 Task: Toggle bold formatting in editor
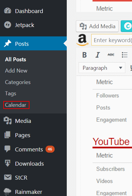84,55
